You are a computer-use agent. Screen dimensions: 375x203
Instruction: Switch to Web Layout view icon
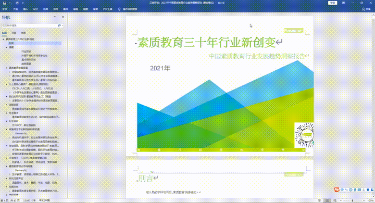335,200
